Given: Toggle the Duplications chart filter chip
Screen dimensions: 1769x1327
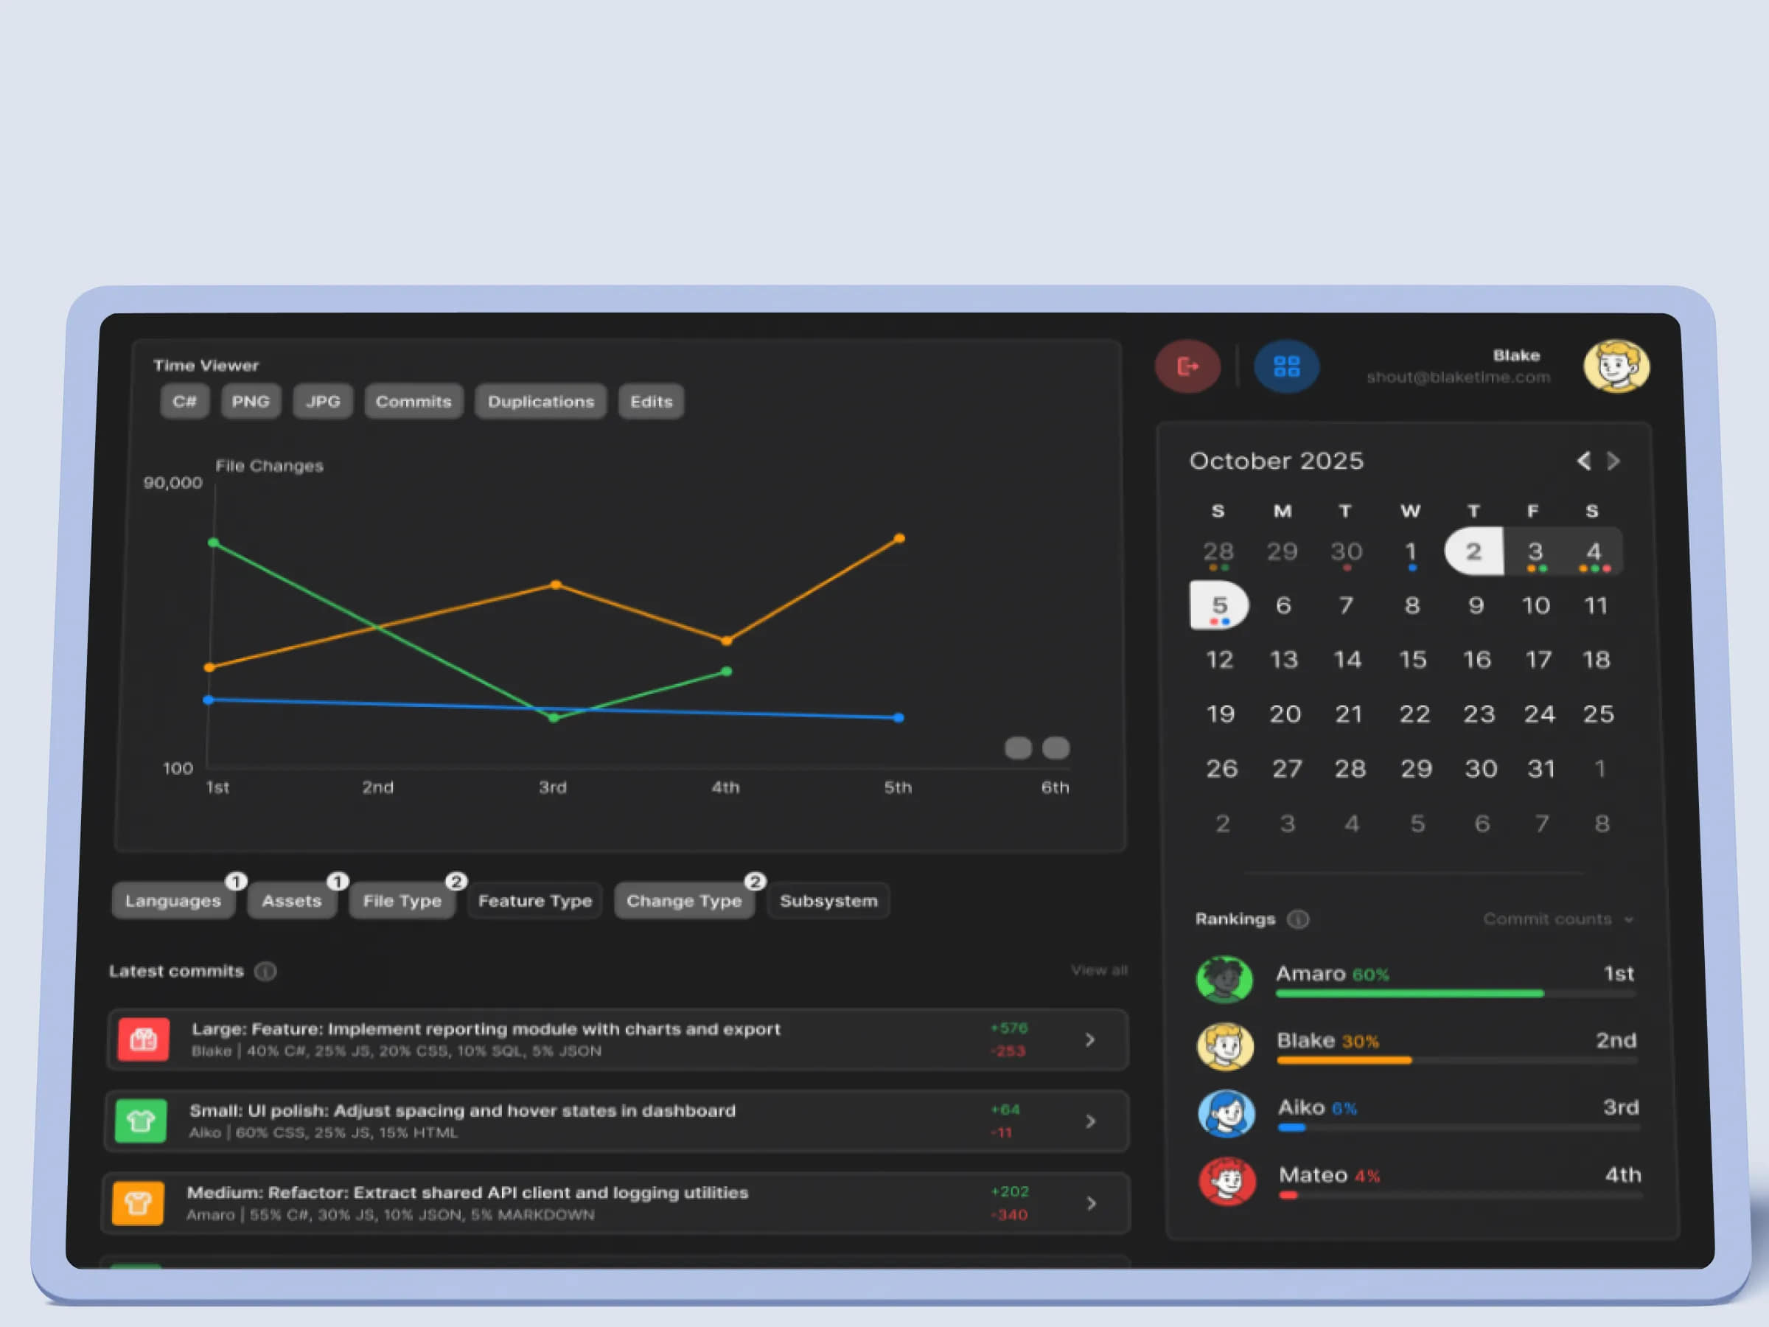Looking at the screenshot, I should (540, 402).
